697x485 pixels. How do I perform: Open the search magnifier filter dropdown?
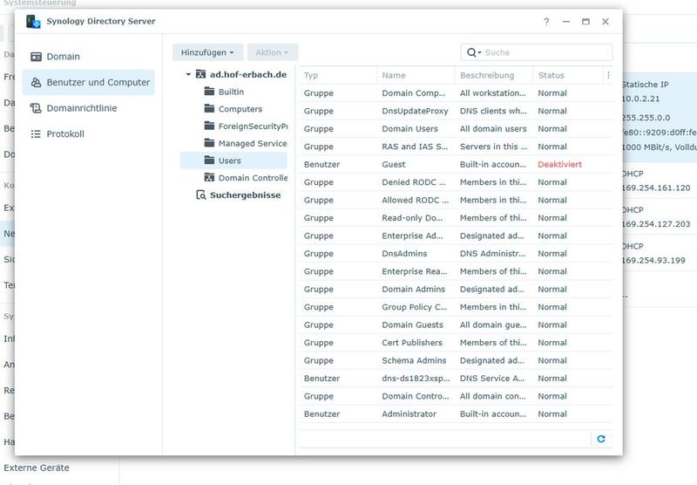click(x=474, y=52)
